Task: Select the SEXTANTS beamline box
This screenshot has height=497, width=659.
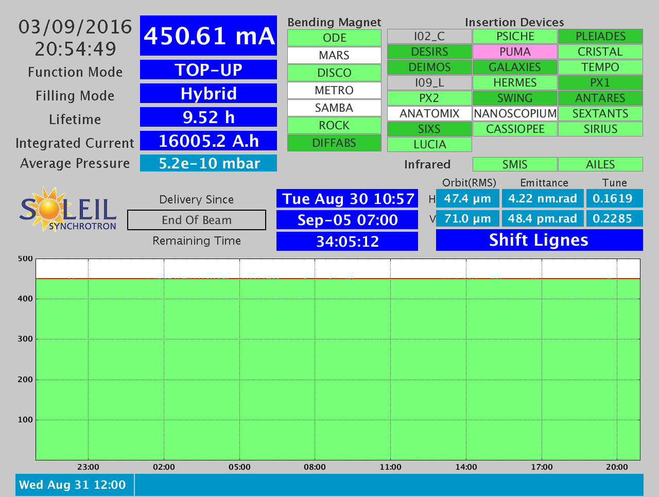Action: [x=600, y=113]
